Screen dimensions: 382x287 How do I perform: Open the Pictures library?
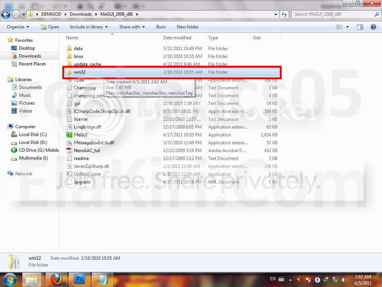[27, 103]
